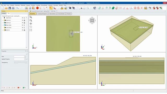Toggle the lock on External_2
The image size is (167, 94).
[x=24, y=20]
